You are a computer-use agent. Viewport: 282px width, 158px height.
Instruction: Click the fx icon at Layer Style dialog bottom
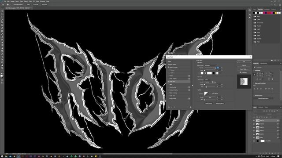click(169, 107)
